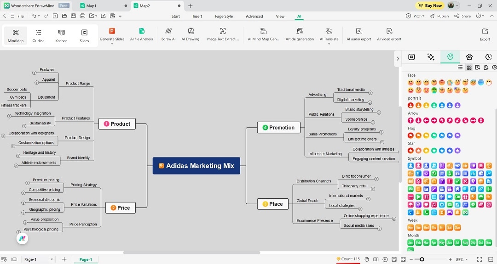The image size is (497, 264).
Task: Click the Buy Now button
Action: [x=430, y=6]
